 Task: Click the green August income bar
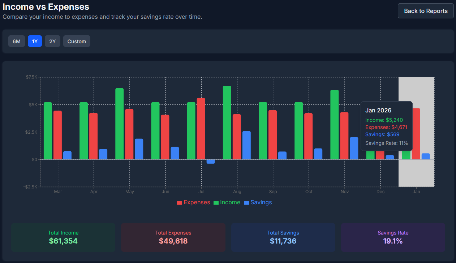click(227, 122)
